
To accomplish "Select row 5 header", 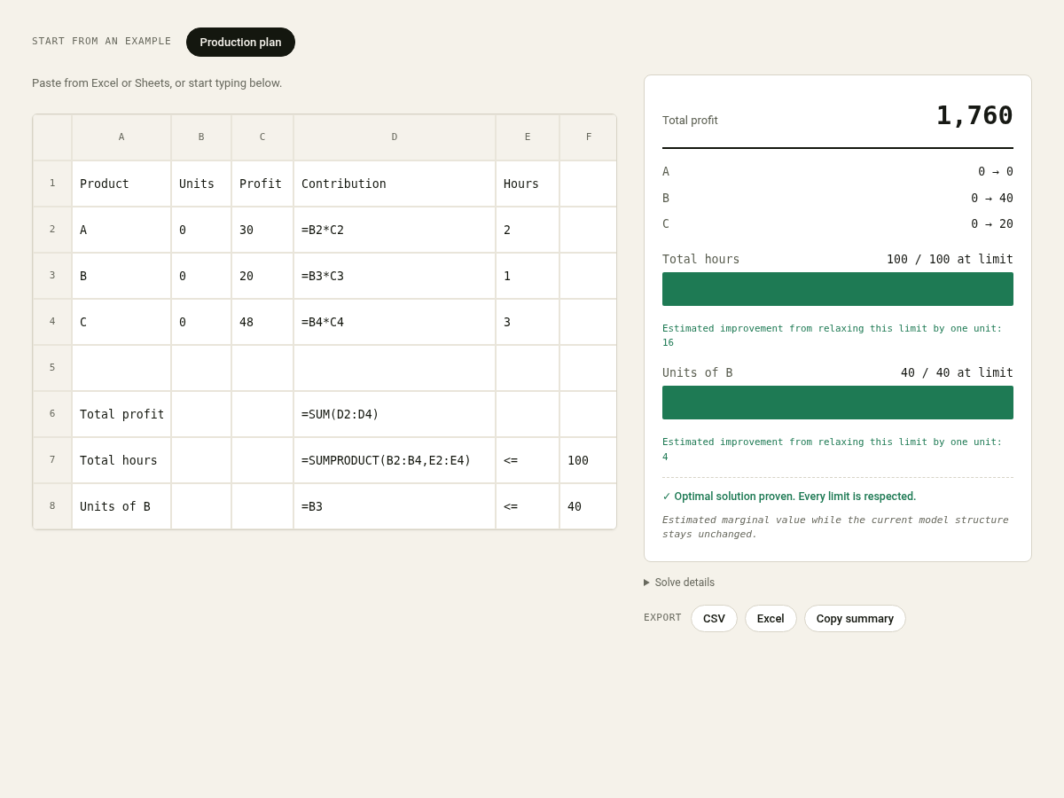I will pos(52,368).
